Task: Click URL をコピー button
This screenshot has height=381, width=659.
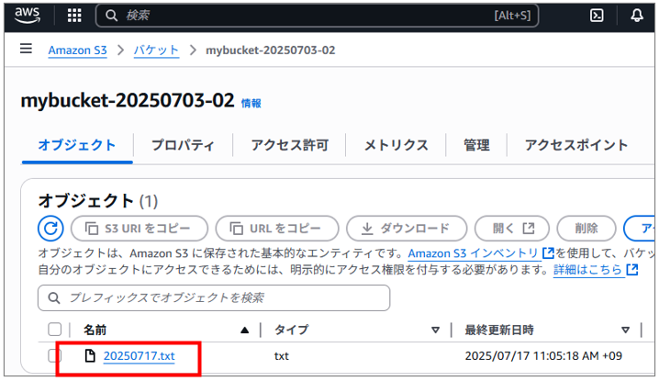Action: click(277, 229)
